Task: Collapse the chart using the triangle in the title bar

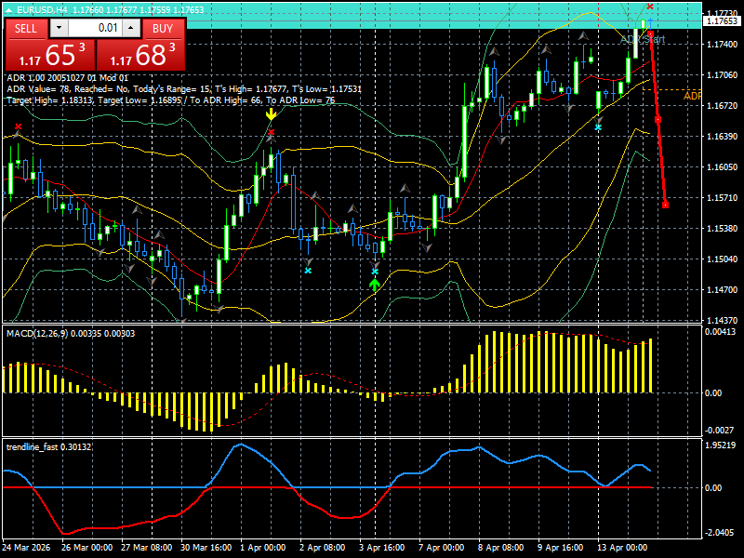Action: click(x=9, y=9)
